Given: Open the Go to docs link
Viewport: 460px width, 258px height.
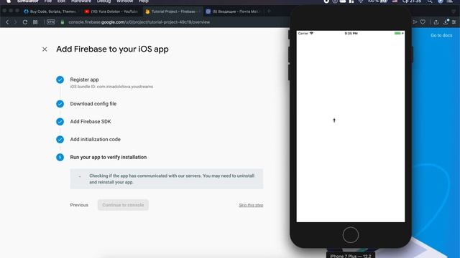Looking at the screenshot, I should tap(441, 35).
